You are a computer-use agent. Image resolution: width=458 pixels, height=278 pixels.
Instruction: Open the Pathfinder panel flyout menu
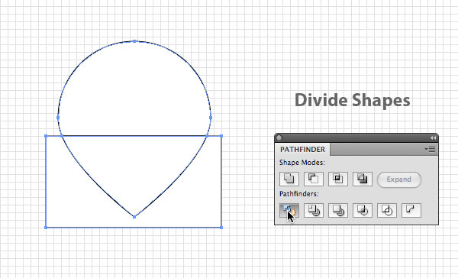(430, 150)
